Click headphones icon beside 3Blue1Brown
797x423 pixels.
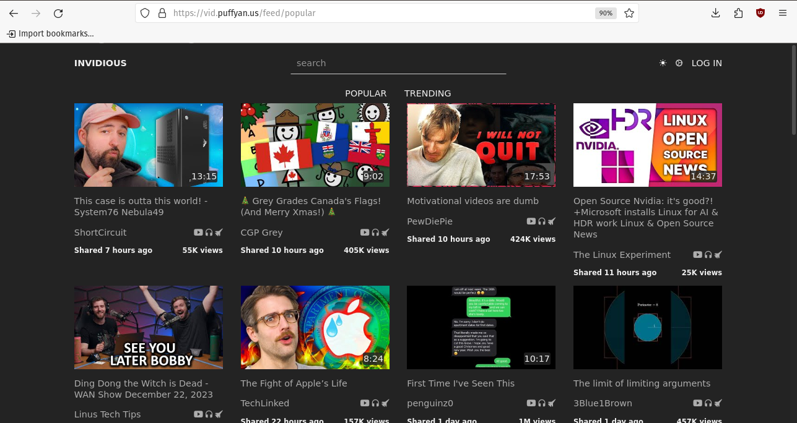click(708, 403)
